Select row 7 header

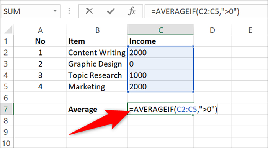click(7, 109)
